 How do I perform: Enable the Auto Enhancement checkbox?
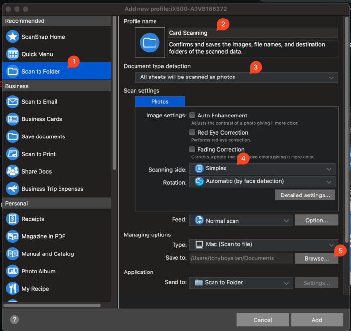(192, 115)
